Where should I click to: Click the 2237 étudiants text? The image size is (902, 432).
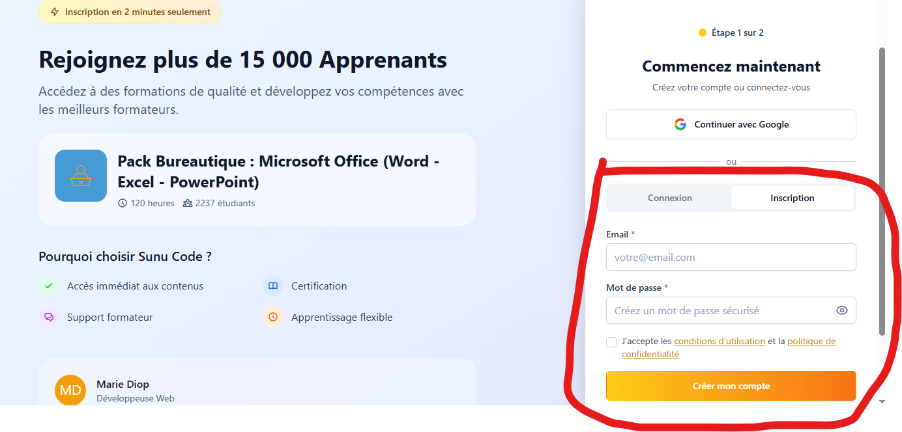click(225, 203)
